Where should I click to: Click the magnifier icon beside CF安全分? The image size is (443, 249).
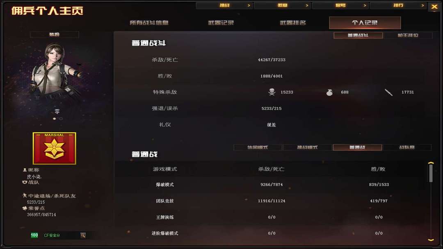tap(83, 235)
